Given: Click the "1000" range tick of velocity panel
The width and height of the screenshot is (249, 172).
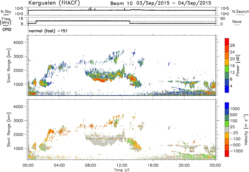Looking at the screenshot, I should click(18, 148).
